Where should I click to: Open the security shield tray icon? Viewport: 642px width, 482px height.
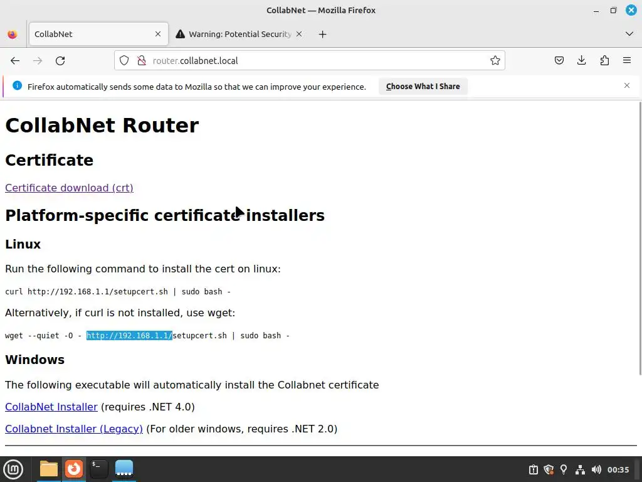549,469
